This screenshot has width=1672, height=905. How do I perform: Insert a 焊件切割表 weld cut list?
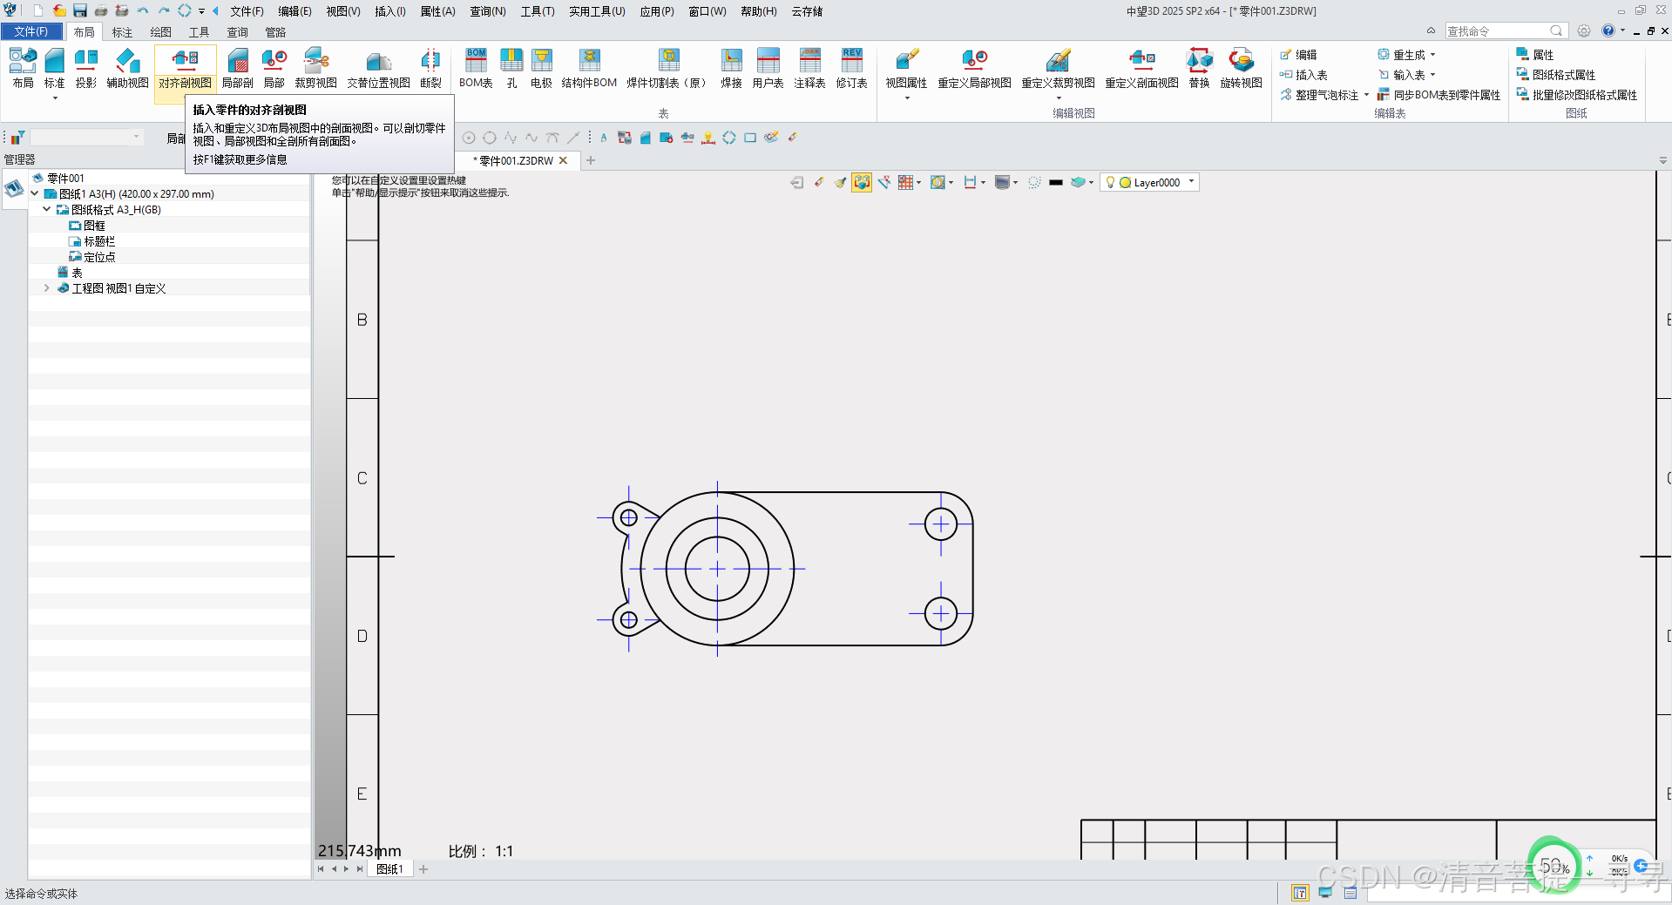[x=668, y=69]
